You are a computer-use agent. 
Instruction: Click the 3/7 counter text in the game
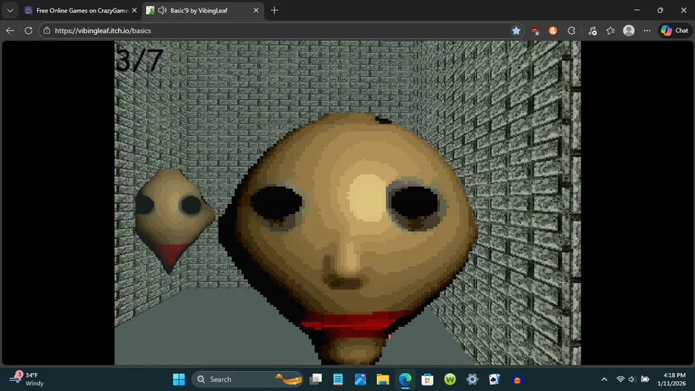[139, 60]
